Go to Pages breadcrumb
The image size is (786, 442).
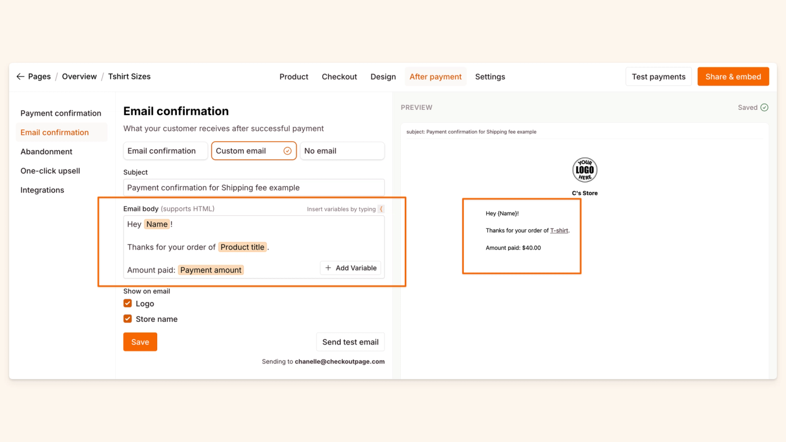[x=39, y=77]
